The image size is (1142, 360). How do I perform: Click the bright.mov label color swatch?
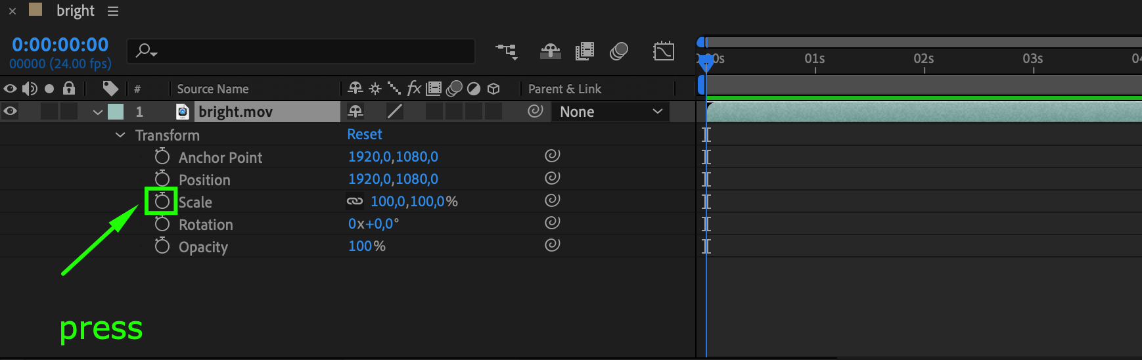116,112
